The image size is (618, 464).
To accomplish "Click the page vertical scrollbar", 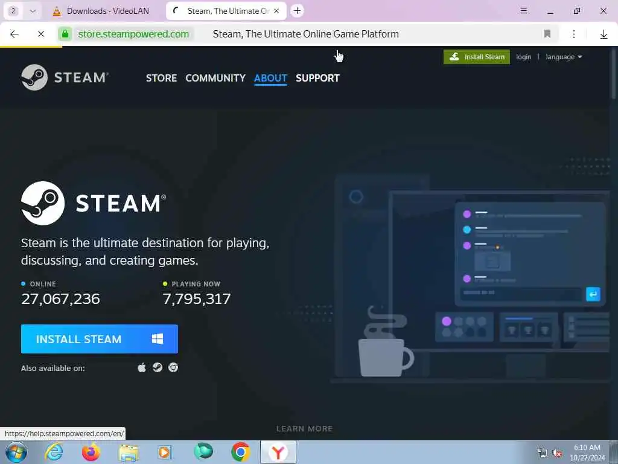I will (614, 75).
